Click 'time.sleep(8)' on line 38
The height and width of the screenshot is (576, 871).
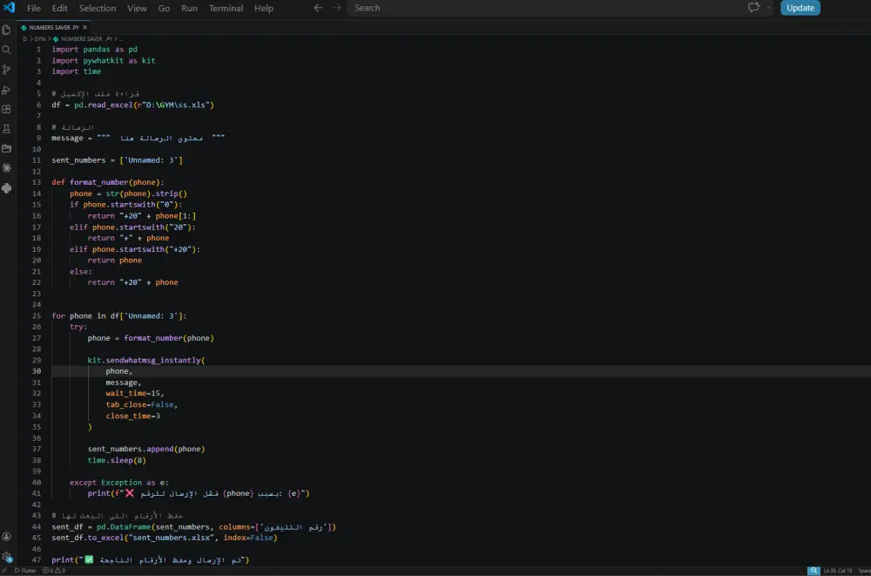tap(117, 460)
